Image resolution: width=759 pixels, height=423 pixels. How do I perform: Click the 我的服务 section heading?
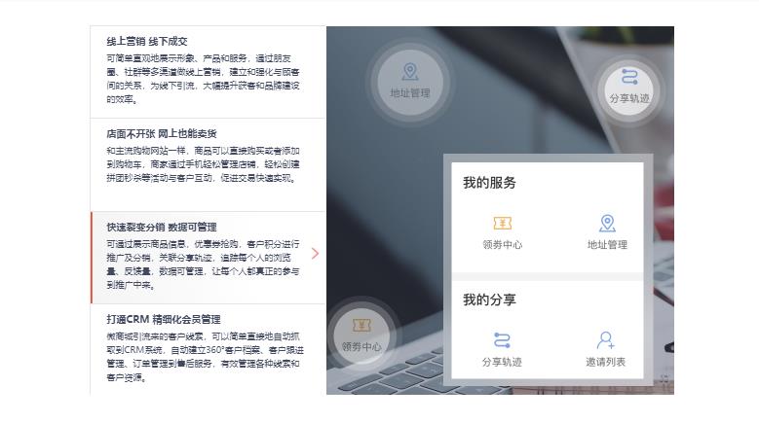click(489, 183)
